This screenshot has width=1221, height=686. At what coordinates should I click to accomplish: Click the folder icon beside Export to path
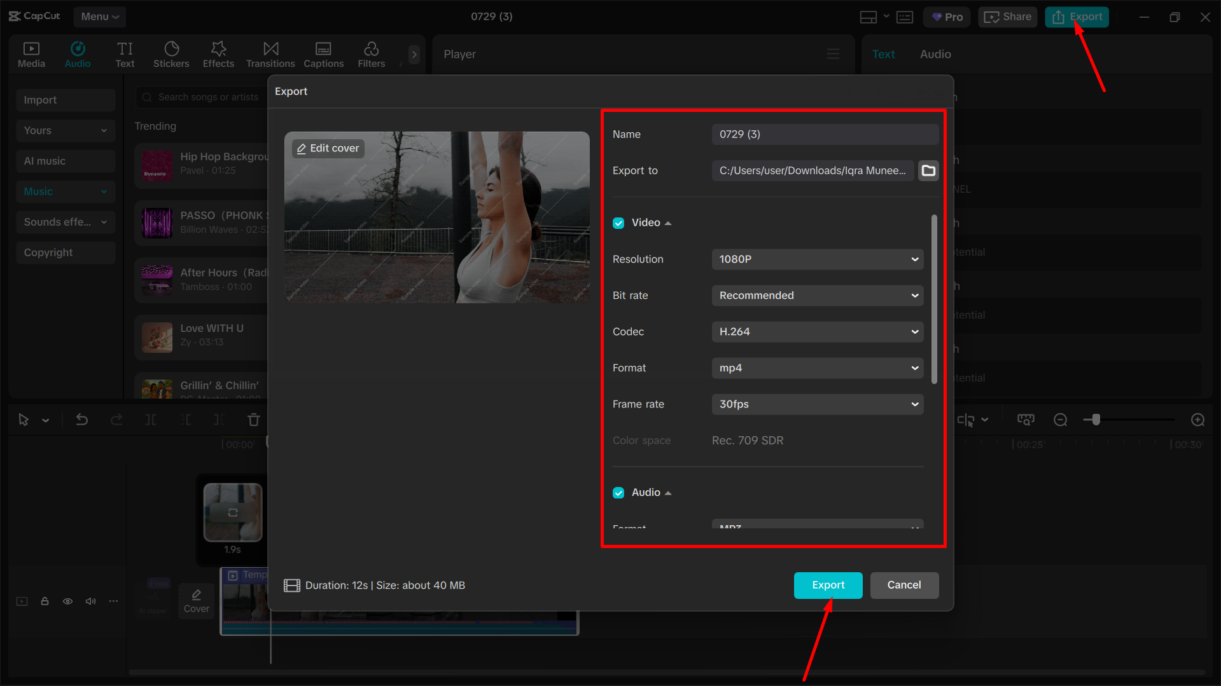pyautogui.click(x=928, y=170)
